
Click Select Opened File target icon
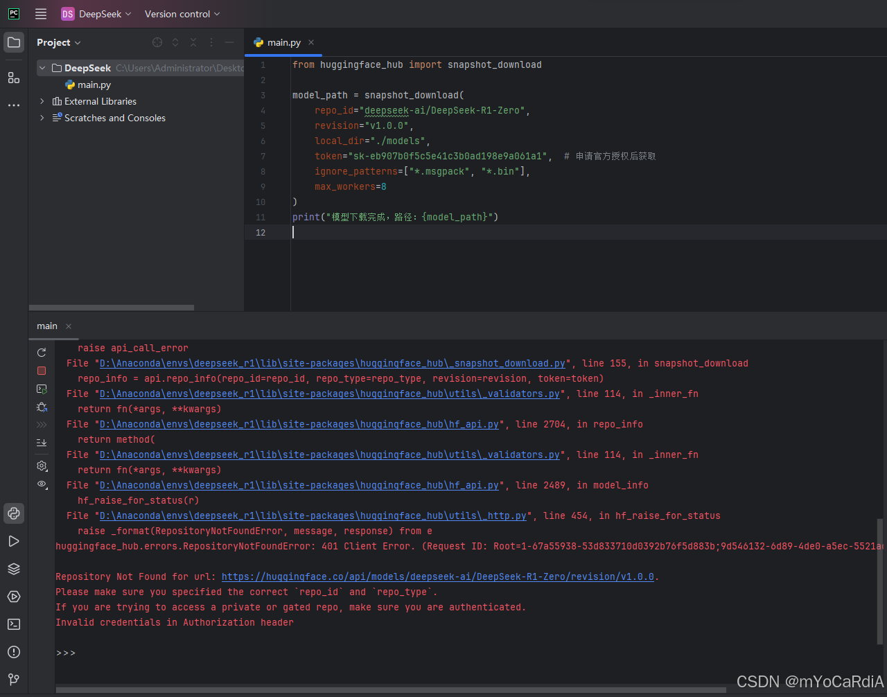click(x=157, y=42)
